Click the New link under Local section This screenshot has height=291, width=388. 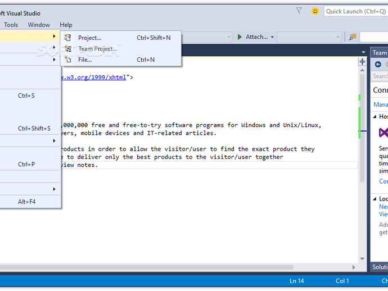pos(384,207)
